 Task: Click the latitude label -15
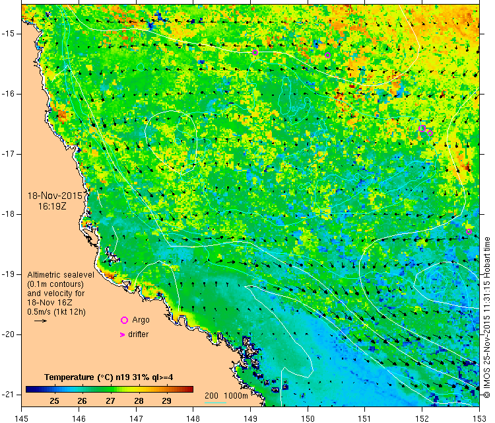[7, 34]
